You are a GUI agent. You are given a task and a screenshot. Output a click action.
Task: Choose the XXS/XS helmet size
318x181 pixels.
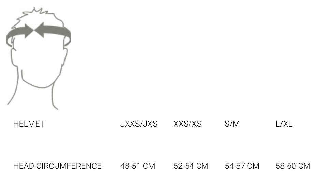(x=187, y=124)
